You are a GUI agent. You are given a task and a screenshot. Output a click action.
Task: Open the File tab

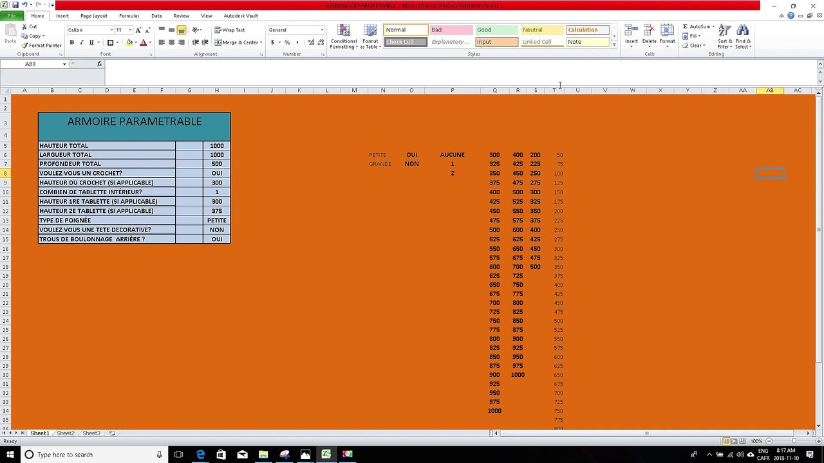(x=12, y=15)
